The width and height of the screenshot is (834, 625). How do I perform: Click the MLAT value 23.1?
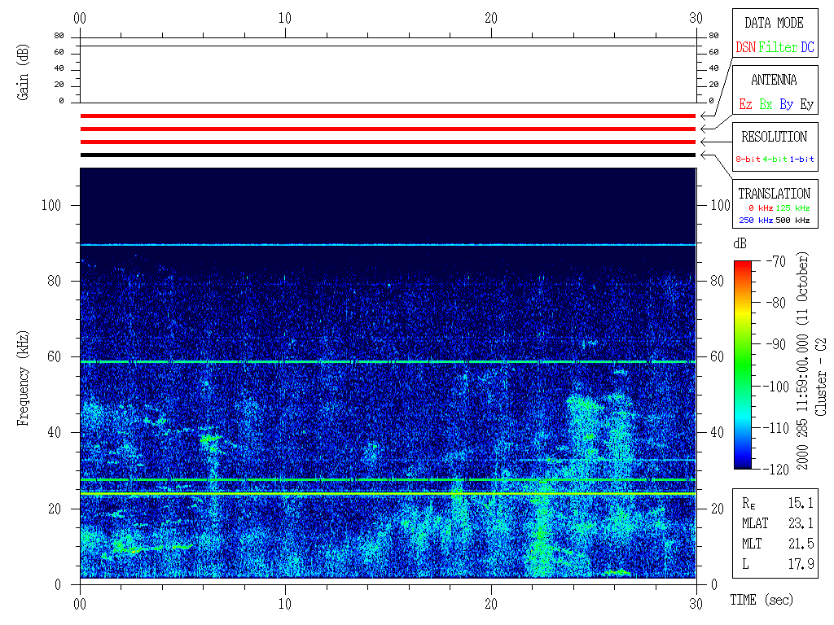tap(801, 522)
